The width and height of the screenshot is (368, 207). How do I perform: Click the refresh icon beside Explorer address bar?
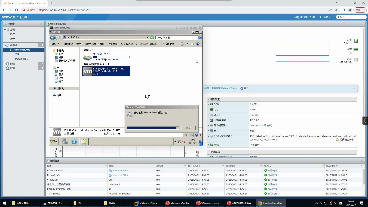click(152, 37)
